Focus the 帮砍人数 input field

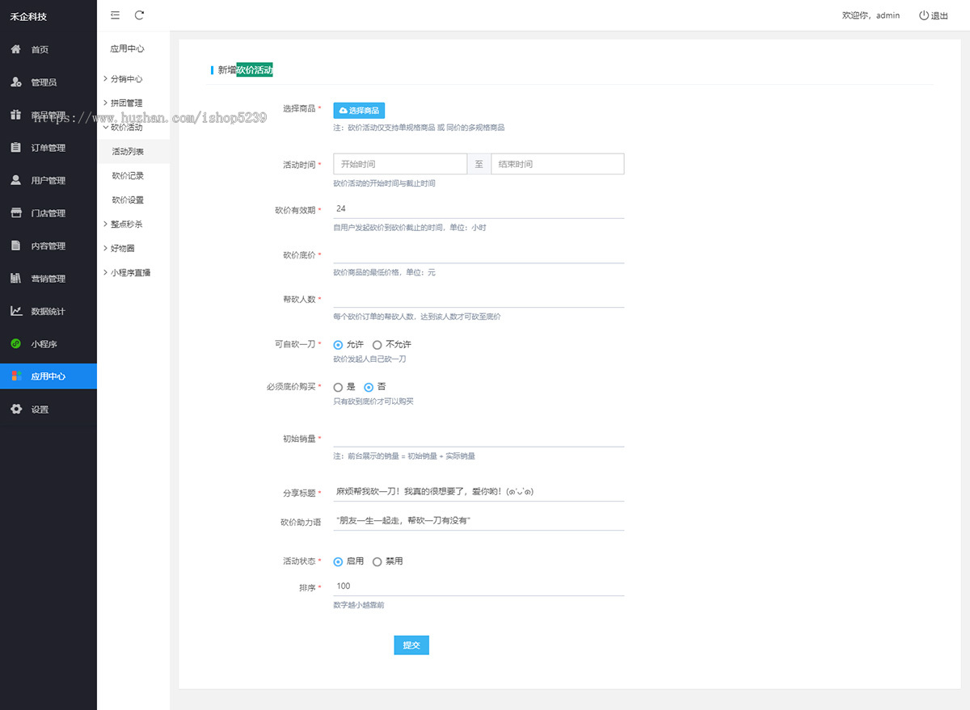coord(479,298)
